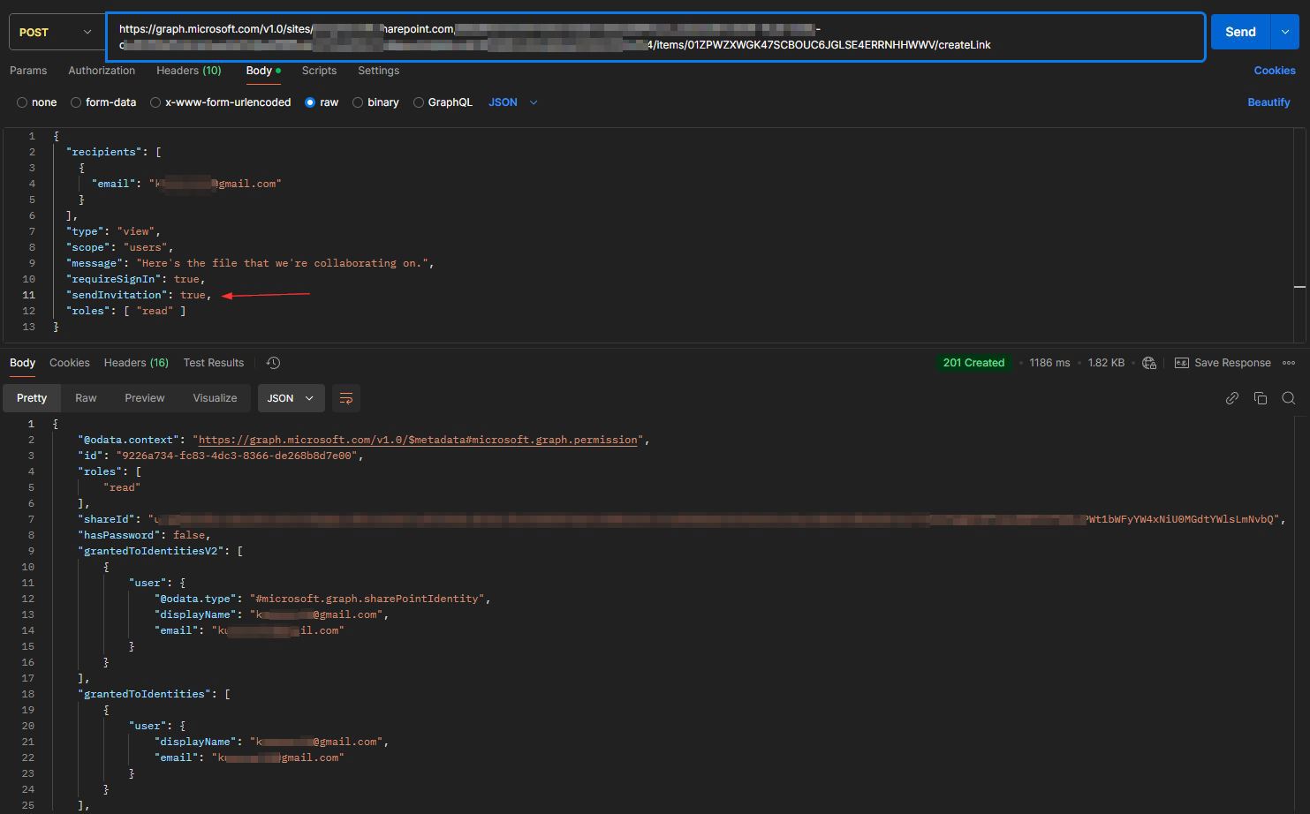Open the response JSON format dropdown
Image resolution: width=1310 pixels, height=814 pixels.
click(291, 398)
